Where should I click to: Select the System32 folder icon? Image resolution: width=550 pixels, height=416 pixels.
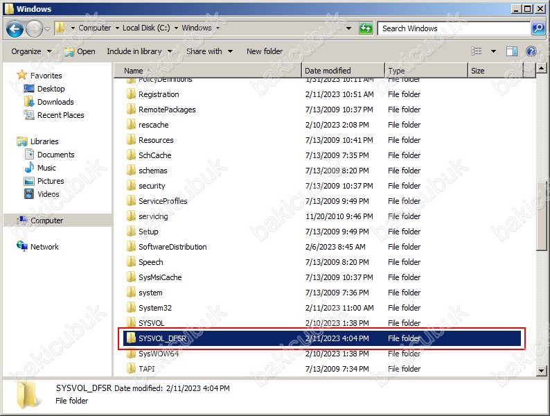coord(131,308)
